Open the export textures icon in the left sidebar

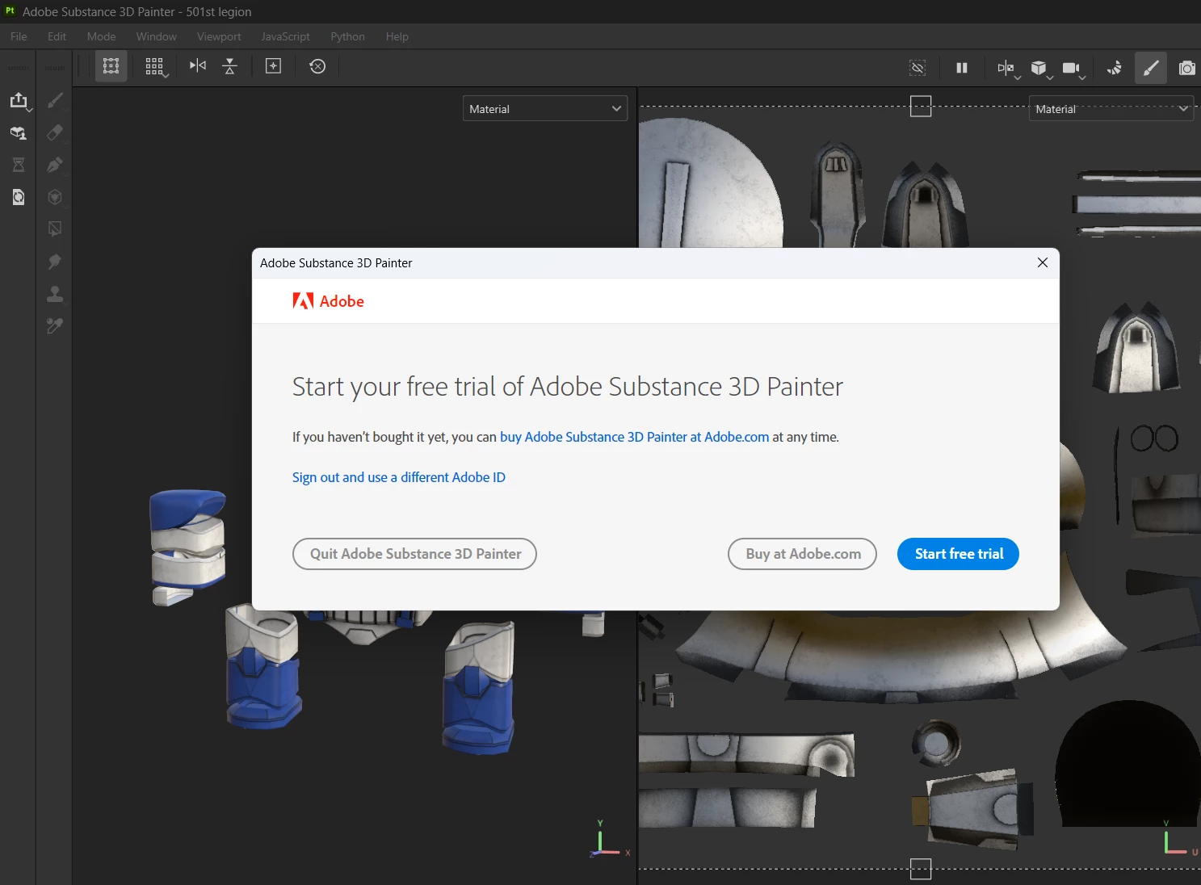[19, 100]
